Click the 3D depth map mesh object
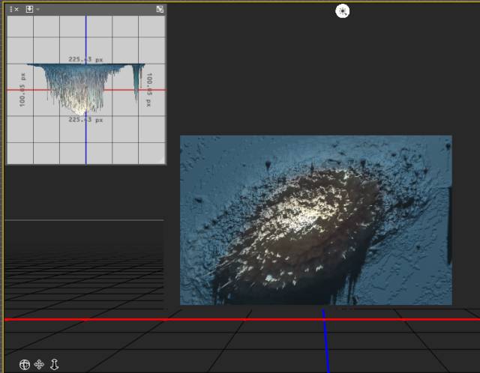Image resolution: width=480 pixels, height=373 pixels. coord(315,219)
